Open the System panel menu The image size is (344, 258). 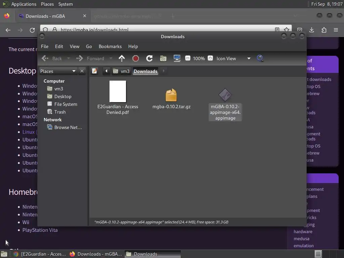point(66,4)
